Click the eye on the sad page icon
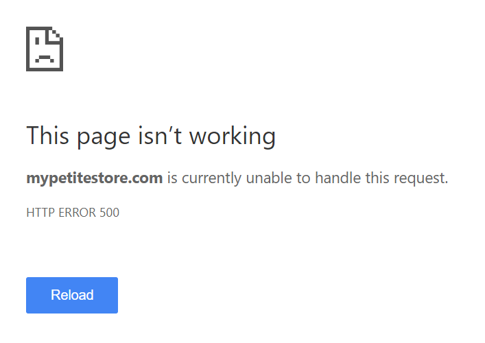Viewport: 485px width, 343px height. click(37, 41)
